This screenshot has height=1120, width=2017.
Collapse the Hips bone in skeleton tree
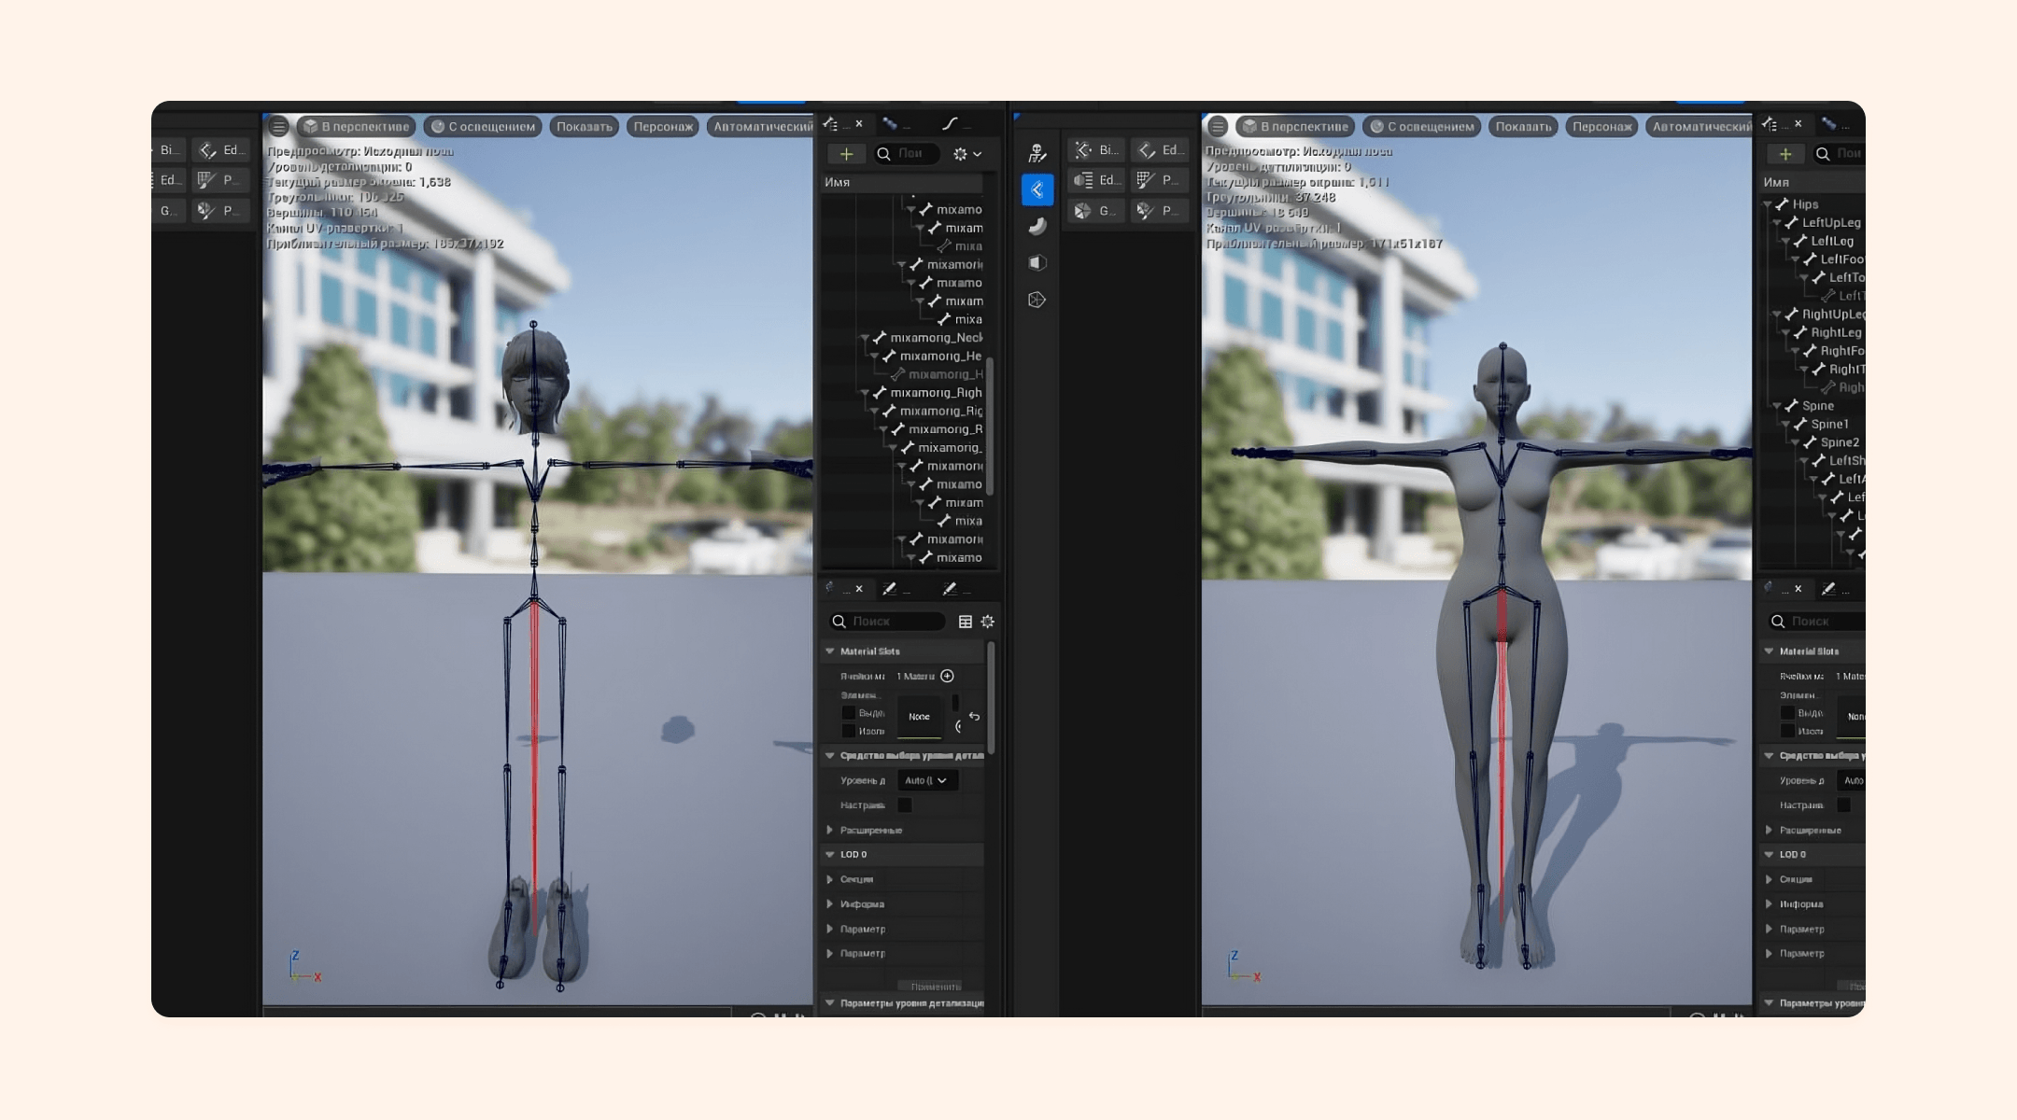pyautogui.click(x=1768, y=204)
